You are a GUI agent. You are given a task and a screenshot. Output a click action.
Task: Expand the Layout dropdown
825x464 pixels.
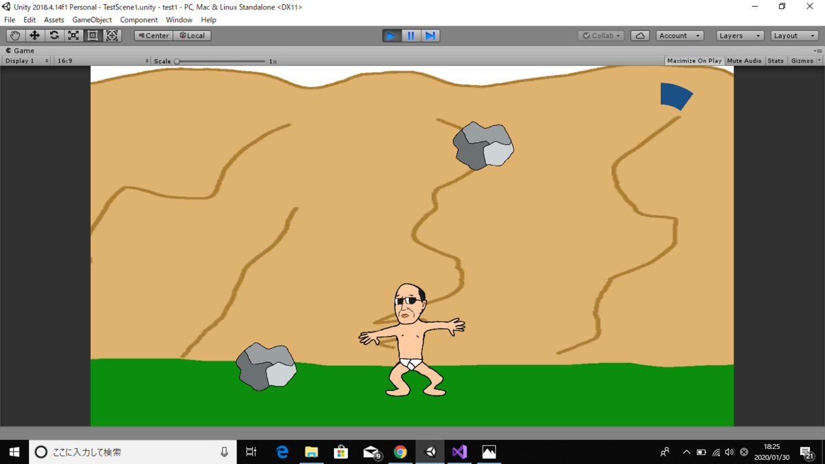794,36
